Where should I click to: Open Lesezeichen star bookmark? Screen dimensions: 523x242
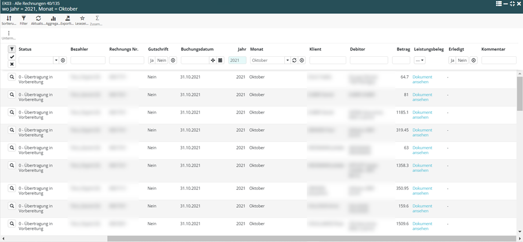tap(82, 20)
